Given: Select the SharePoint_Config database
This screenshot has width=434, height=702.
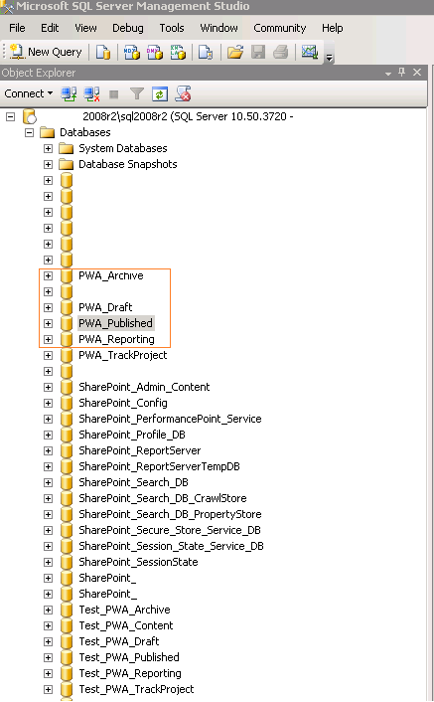Looking at the screenshot, I should 123,403.
